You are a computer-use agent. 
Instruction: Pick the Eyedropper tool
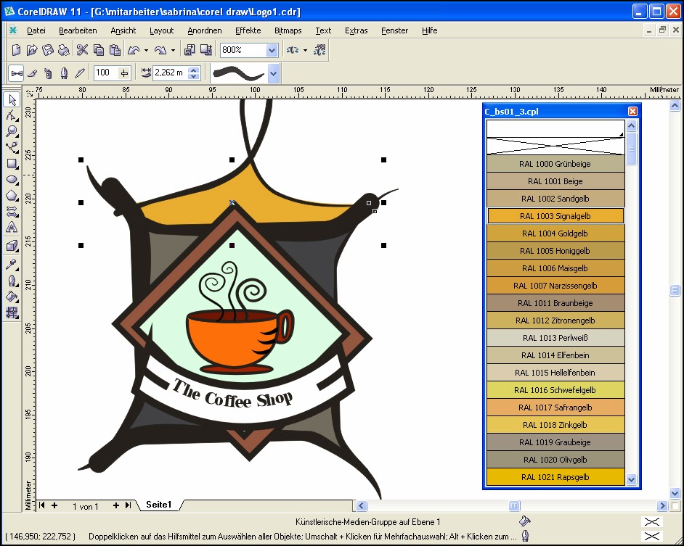(x=11, y=263)
